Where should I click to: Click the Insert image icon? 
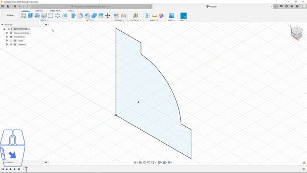[x=172, y=16]
